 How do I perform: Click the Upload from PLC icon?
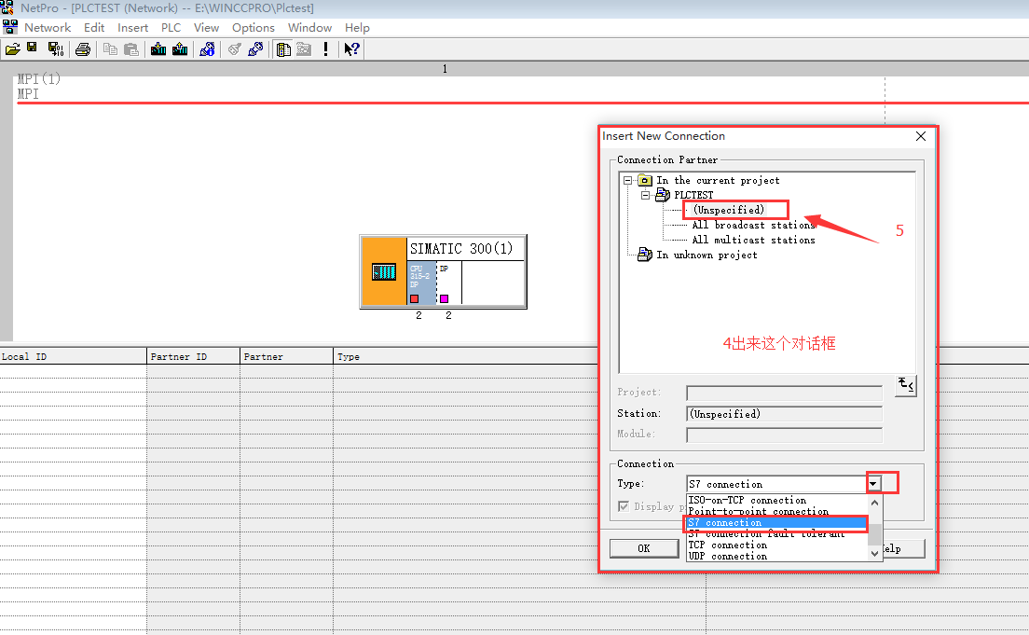coord(180,49)
